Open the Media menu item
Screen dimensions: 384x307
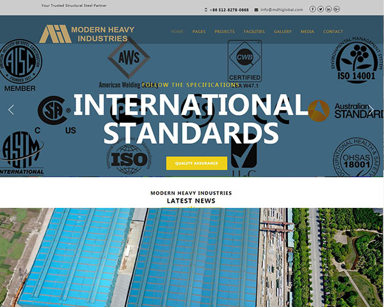point(307,31)
